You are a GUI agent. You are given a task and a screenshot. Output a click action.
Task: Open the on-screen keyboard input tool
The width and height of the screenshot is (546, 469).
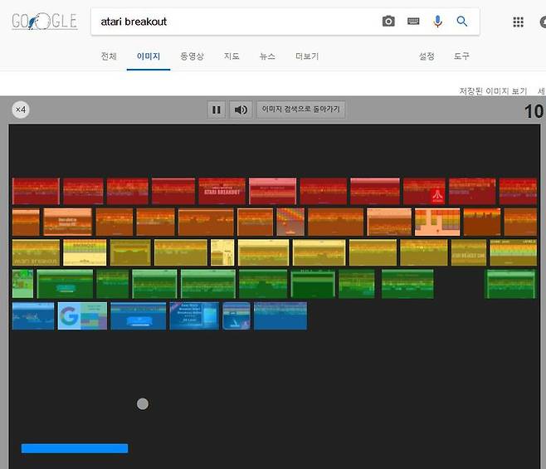point(413,22)
